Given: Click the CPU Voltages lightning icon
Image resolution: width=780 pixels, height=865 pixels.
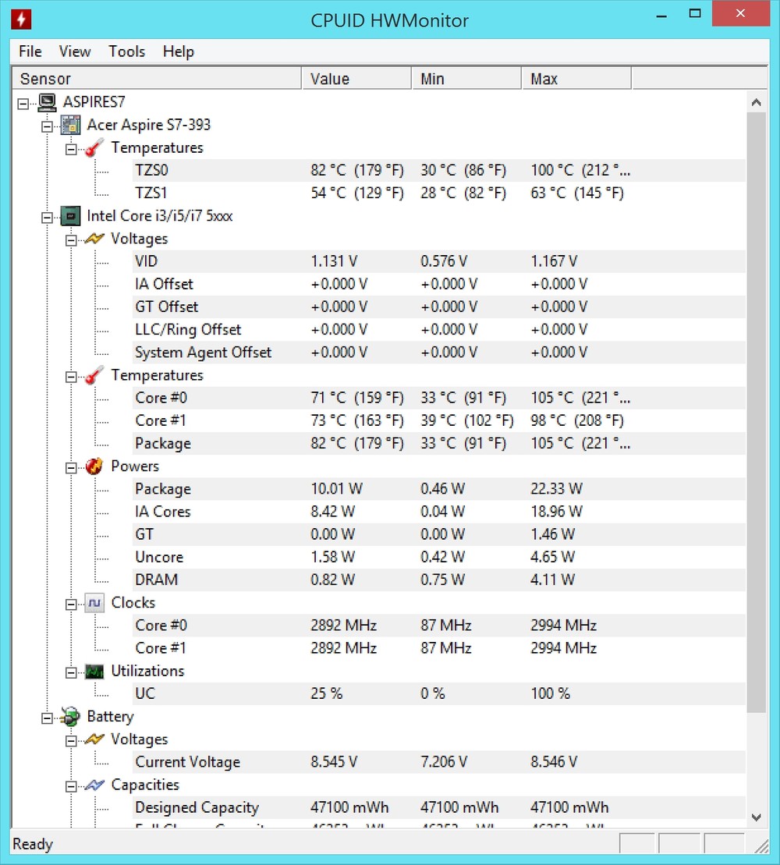Looking at the screenshot, I should [94, 239].
